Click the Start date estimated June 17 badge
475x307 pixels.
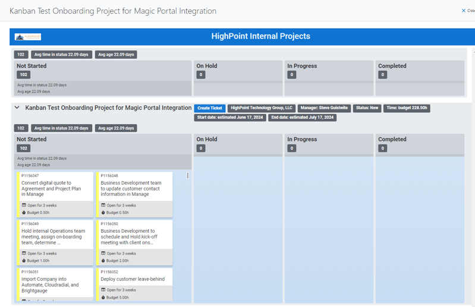coord(230,118)
